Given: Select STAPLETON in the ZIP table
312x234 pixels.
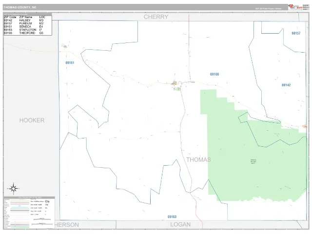Looking at the screenshot, I should pyautogui.click(x=28, y=30).
